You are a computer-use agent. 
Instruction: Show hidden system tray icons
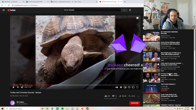(175, 109)
